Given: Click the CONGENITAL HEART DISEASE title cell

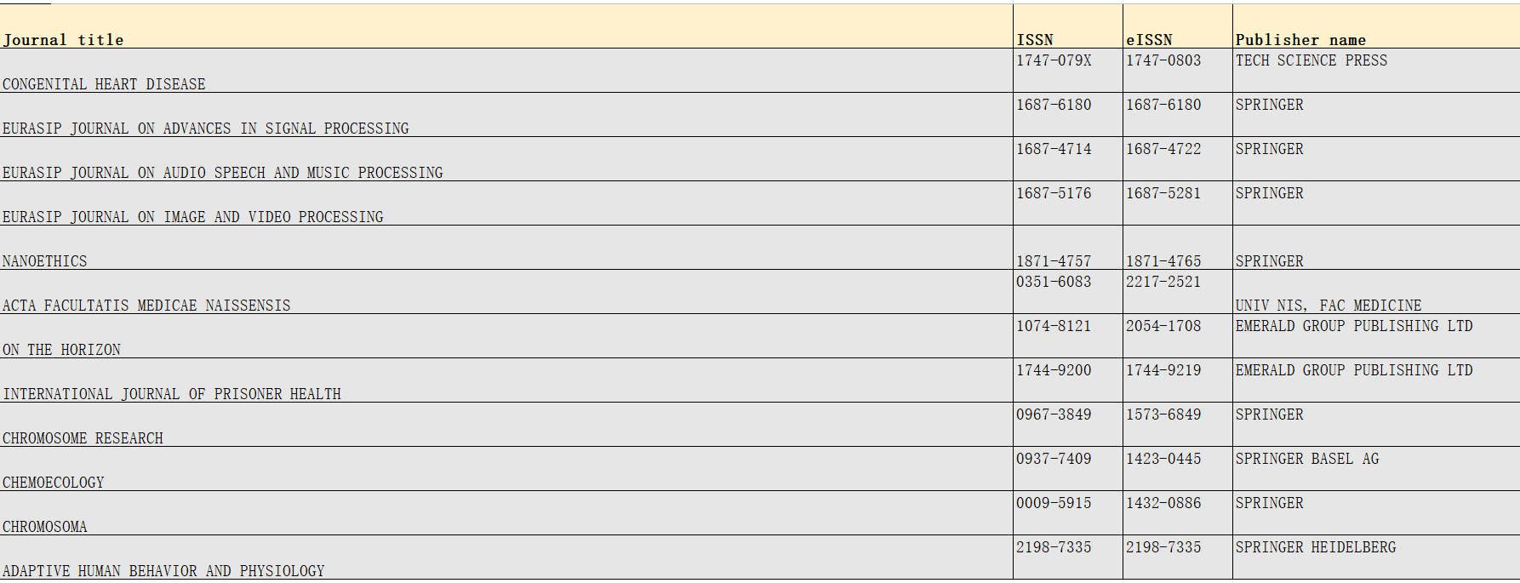Looking at the screenshot, I should pos(506,71).
